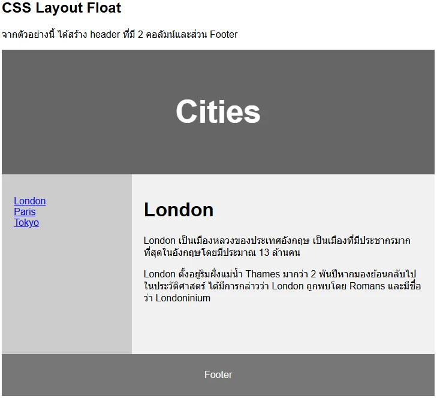The width and height of the screenshot is (437, 399).
Task: Click the "CSS Layout Float" page heading
Action: click(61, 8)
